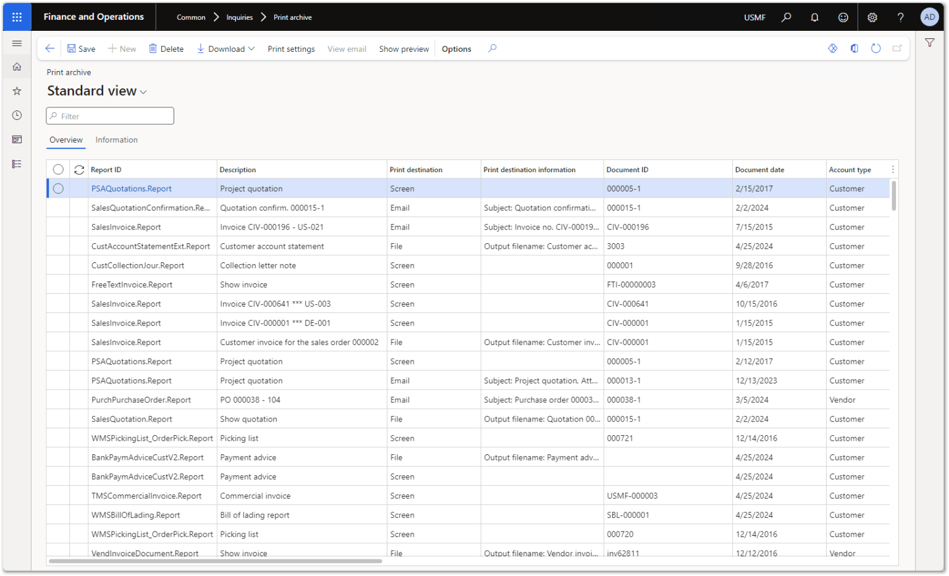Click the Filter input box
Viewport: 949px width, 576px height.
[x=110, y=116]
